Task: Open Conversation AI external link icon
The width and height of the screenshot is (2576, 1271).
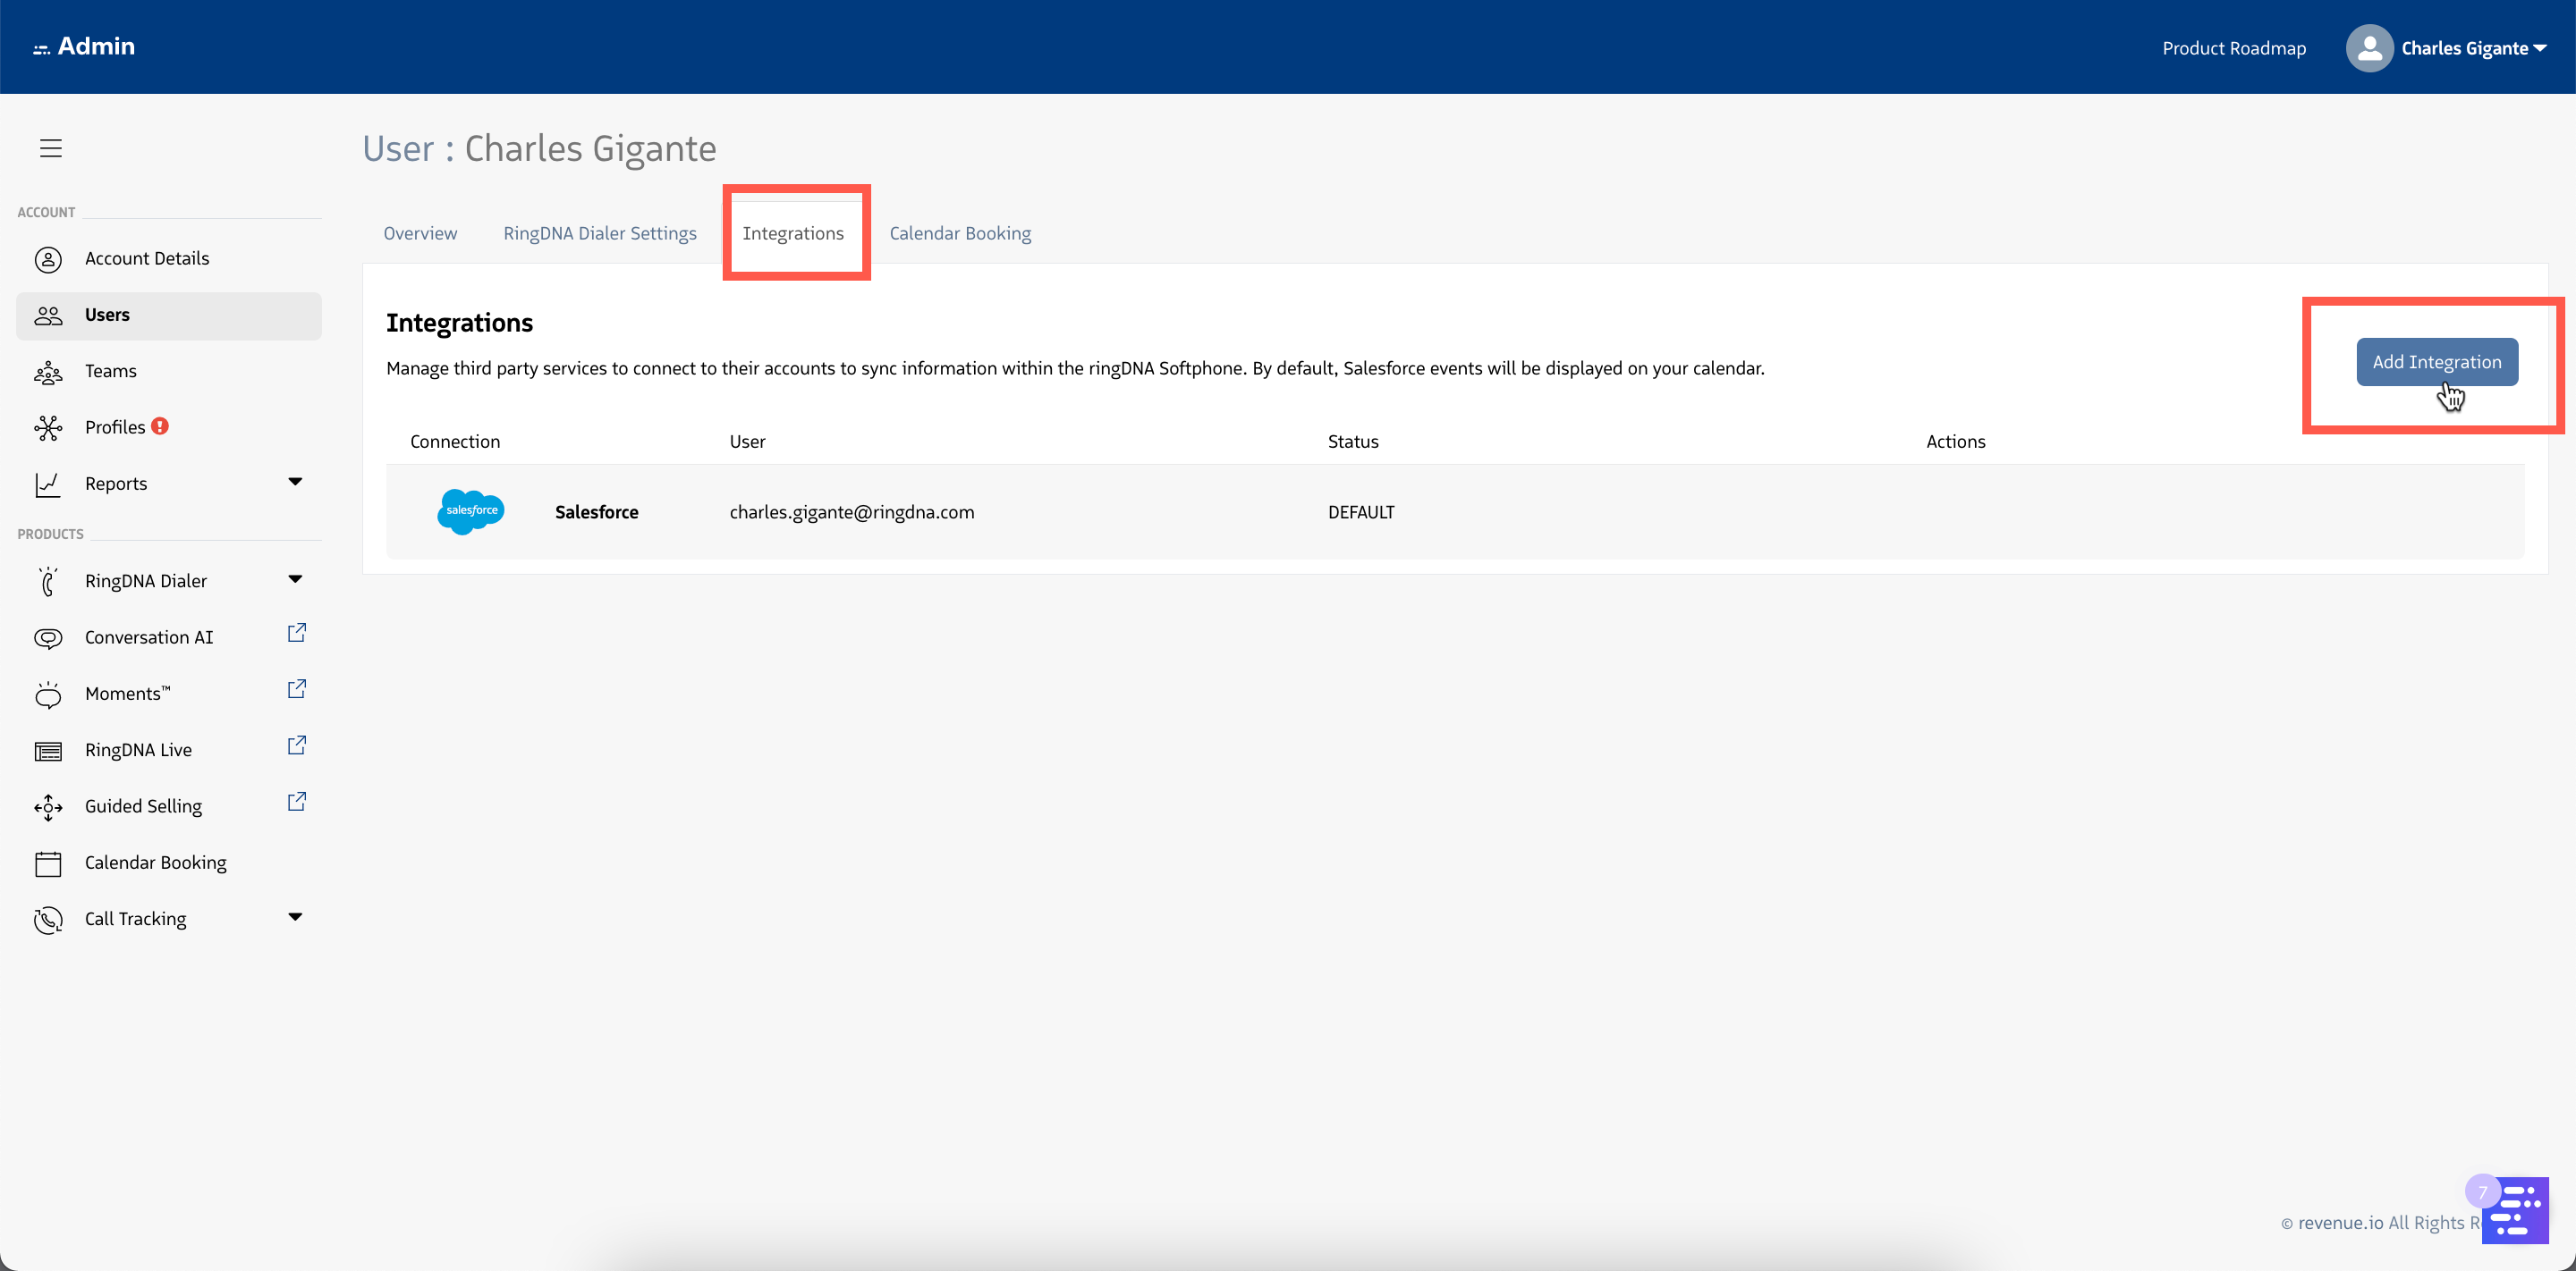Action: (x=296, y=634)
